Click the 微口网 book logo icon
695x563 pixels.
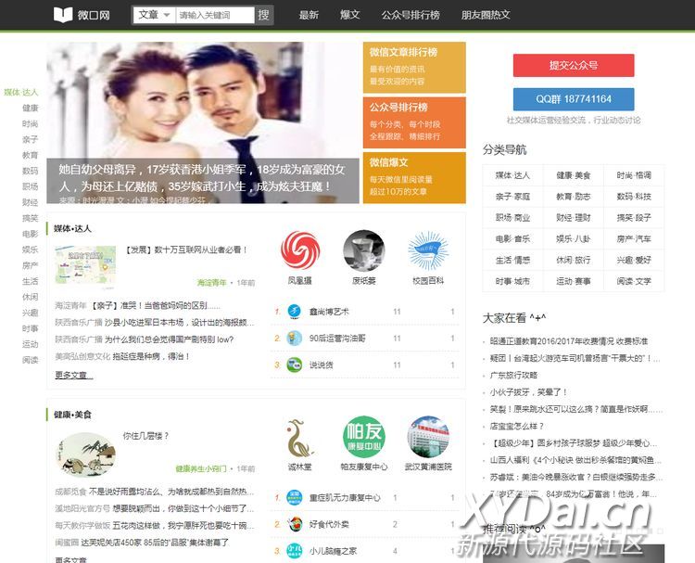pyautogui.click(x=62, y=15)
